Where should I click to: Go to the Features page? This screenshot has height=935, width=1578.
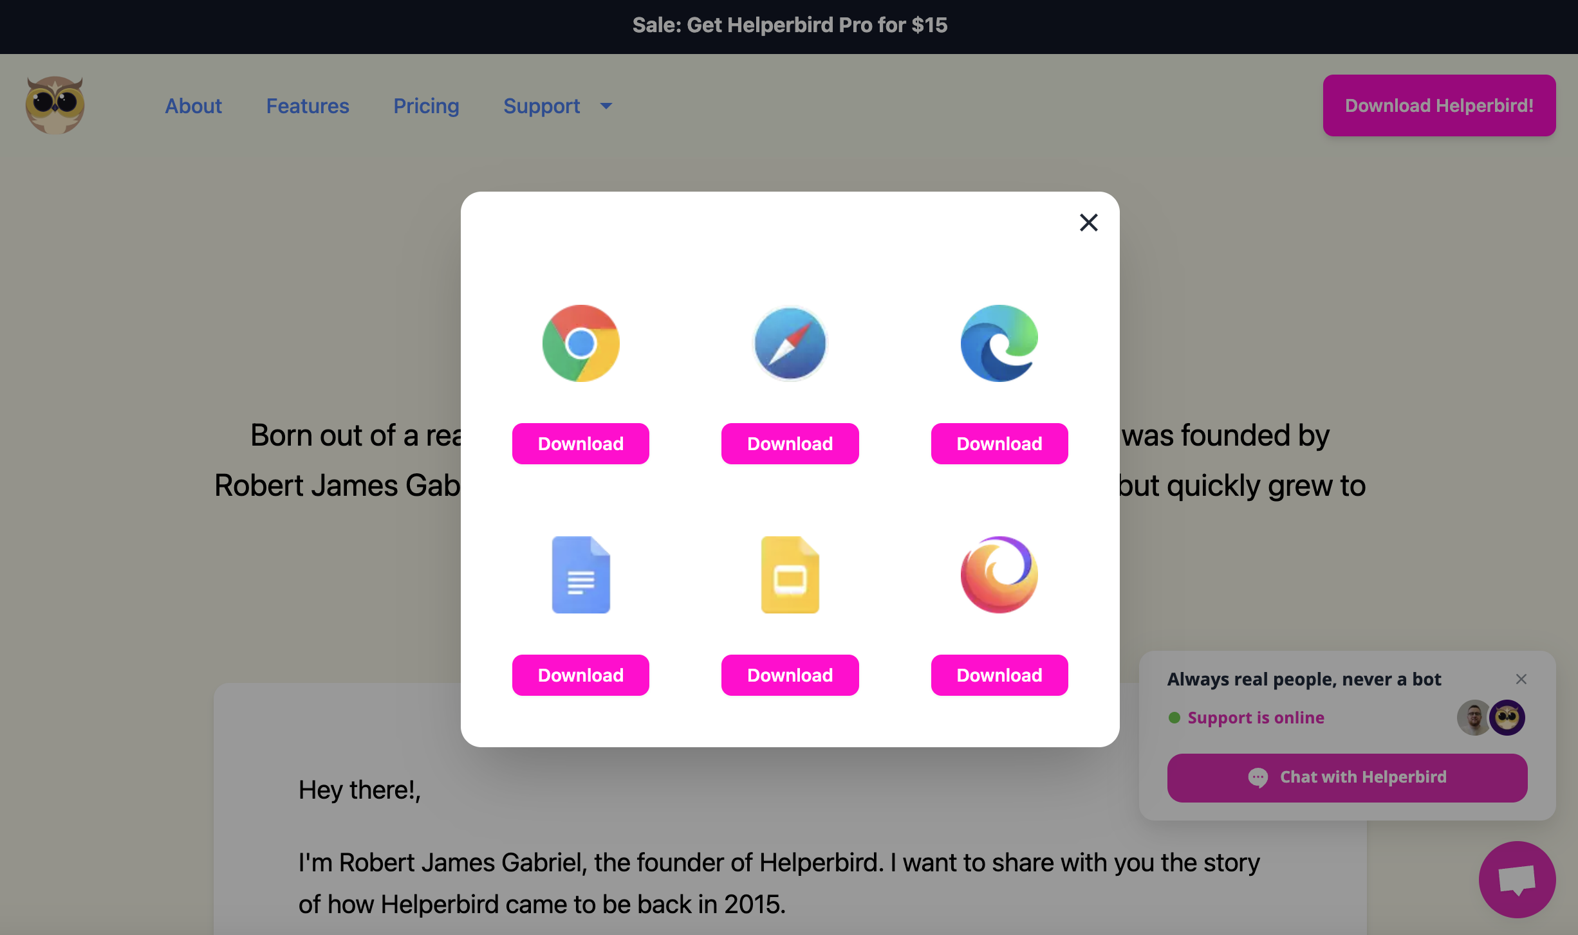[308, 106]
